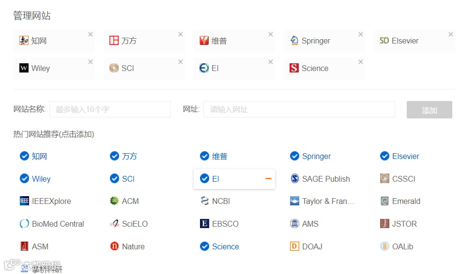The image size is (461, 274).
Task: Add JSTOR via its icon
Action: tap(384, 224)
